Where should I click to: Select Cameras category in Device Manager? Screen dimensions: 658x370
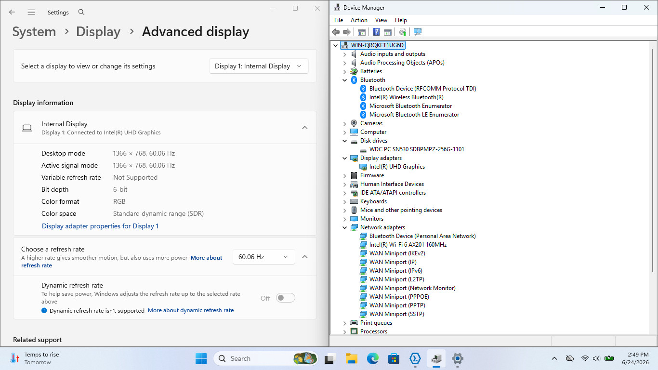tap(371, 123)
